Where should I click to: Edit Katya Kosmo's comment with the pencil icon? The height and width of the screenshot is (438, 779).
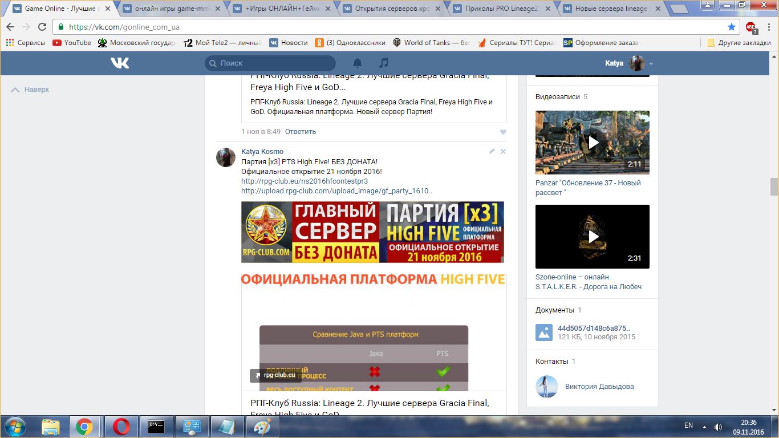[x=492, y=152]
